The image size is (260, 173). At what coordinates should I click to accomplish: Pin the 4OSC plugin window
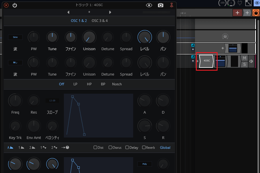(x=172, y=5)
